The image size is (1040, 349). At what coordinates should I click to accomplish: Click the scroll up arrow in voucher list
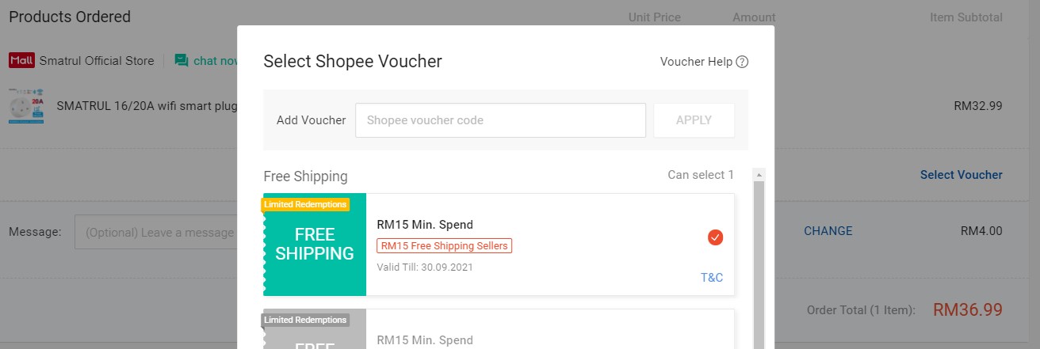coord(759,175)
